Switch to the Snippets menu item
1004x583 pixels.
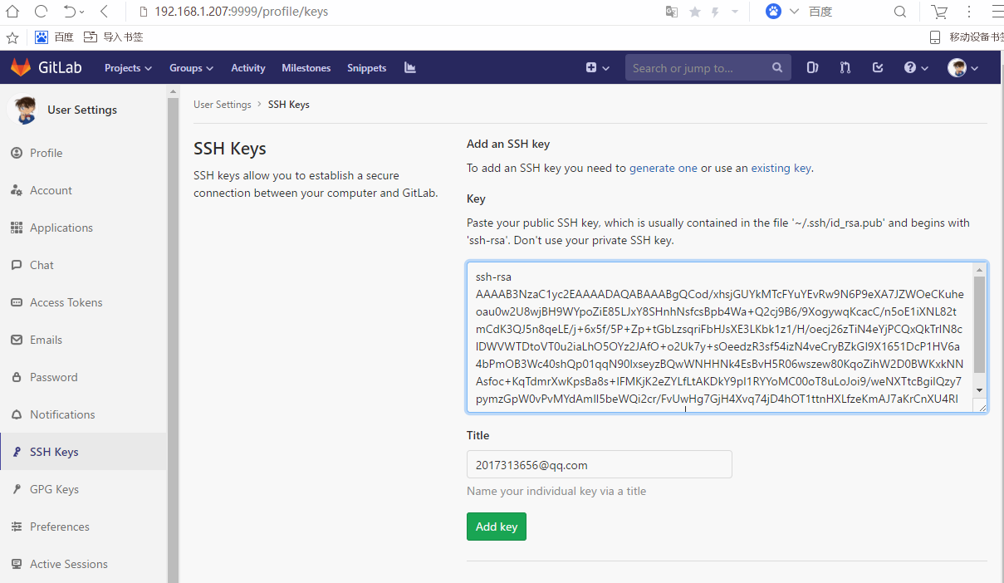click(366, 67)
